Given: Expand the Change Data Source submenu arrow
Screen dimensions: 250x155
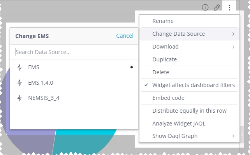Looking at the screenshot, I should [233, 34].
